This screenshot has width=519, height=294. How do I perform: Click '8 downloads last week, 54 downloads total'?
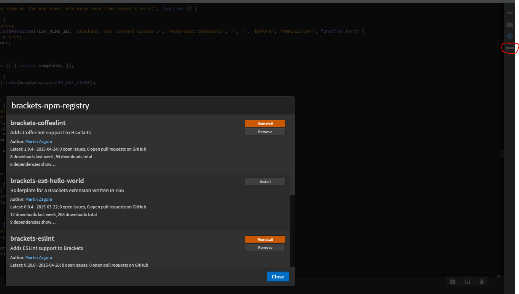coord(51,157)
